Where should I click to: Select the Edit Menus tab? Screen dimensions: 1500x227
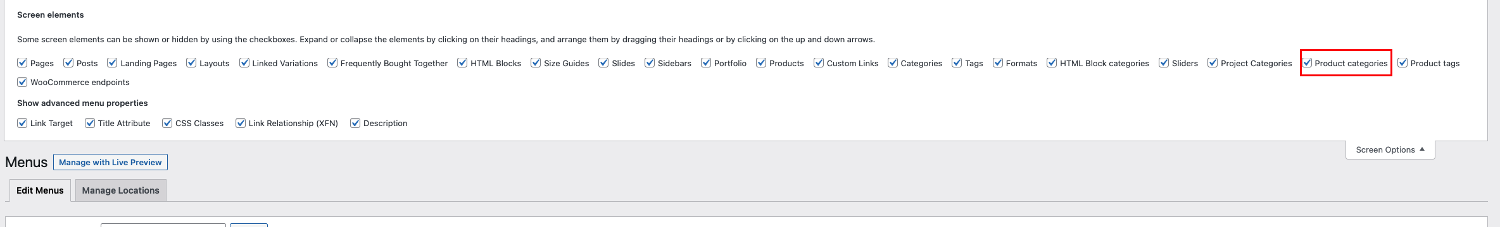(x=40, y=190)
